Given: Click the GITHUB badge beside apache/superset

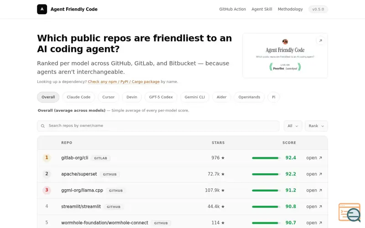Looking at the screenshot, I should click(x=109, y=175).
